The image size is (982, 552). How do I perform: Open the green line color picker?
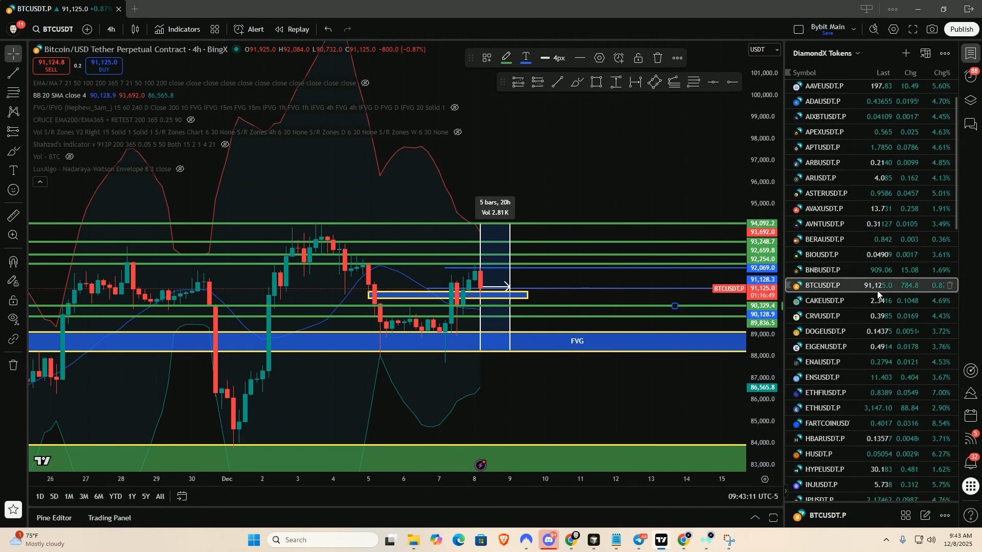(506, 58)
